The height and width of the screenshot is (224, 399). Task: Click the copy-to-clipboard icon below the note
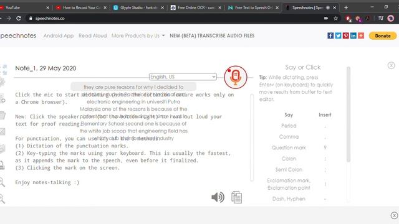coord(237,197)
